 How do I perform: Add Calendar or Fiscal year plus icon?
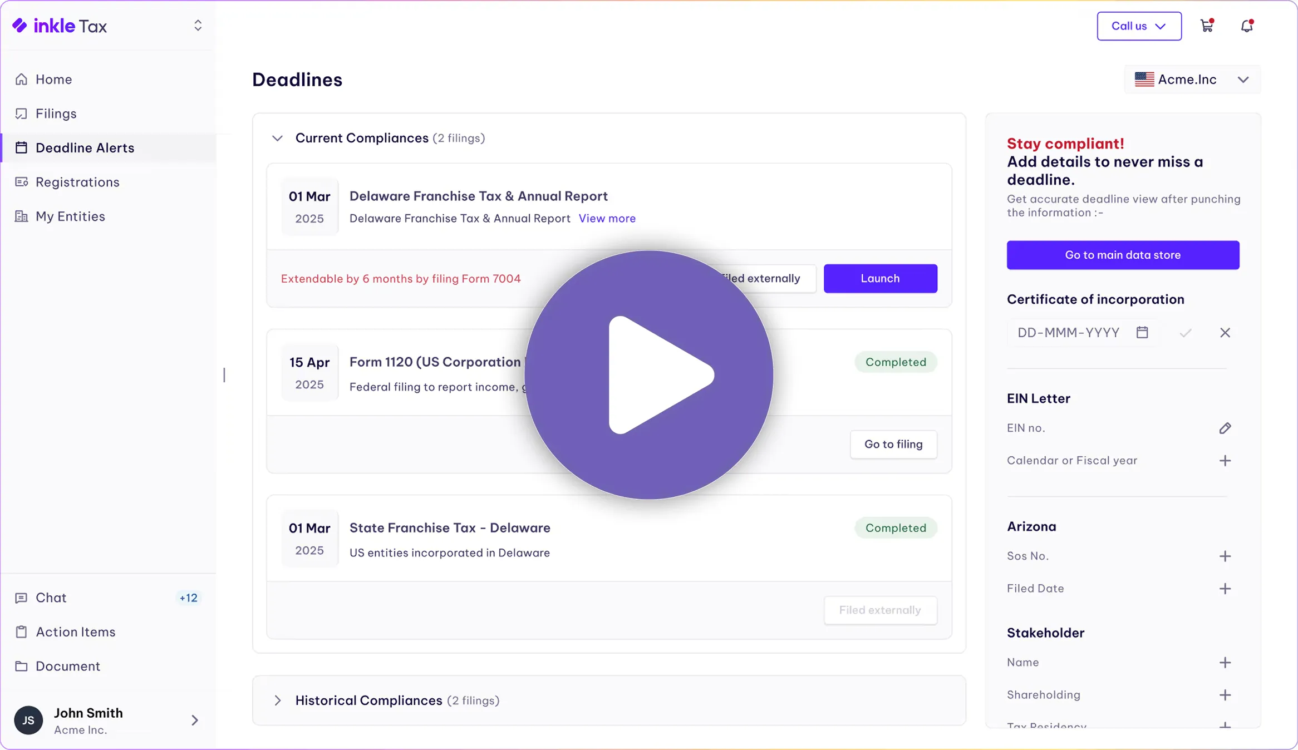[x=1225, y=461]
